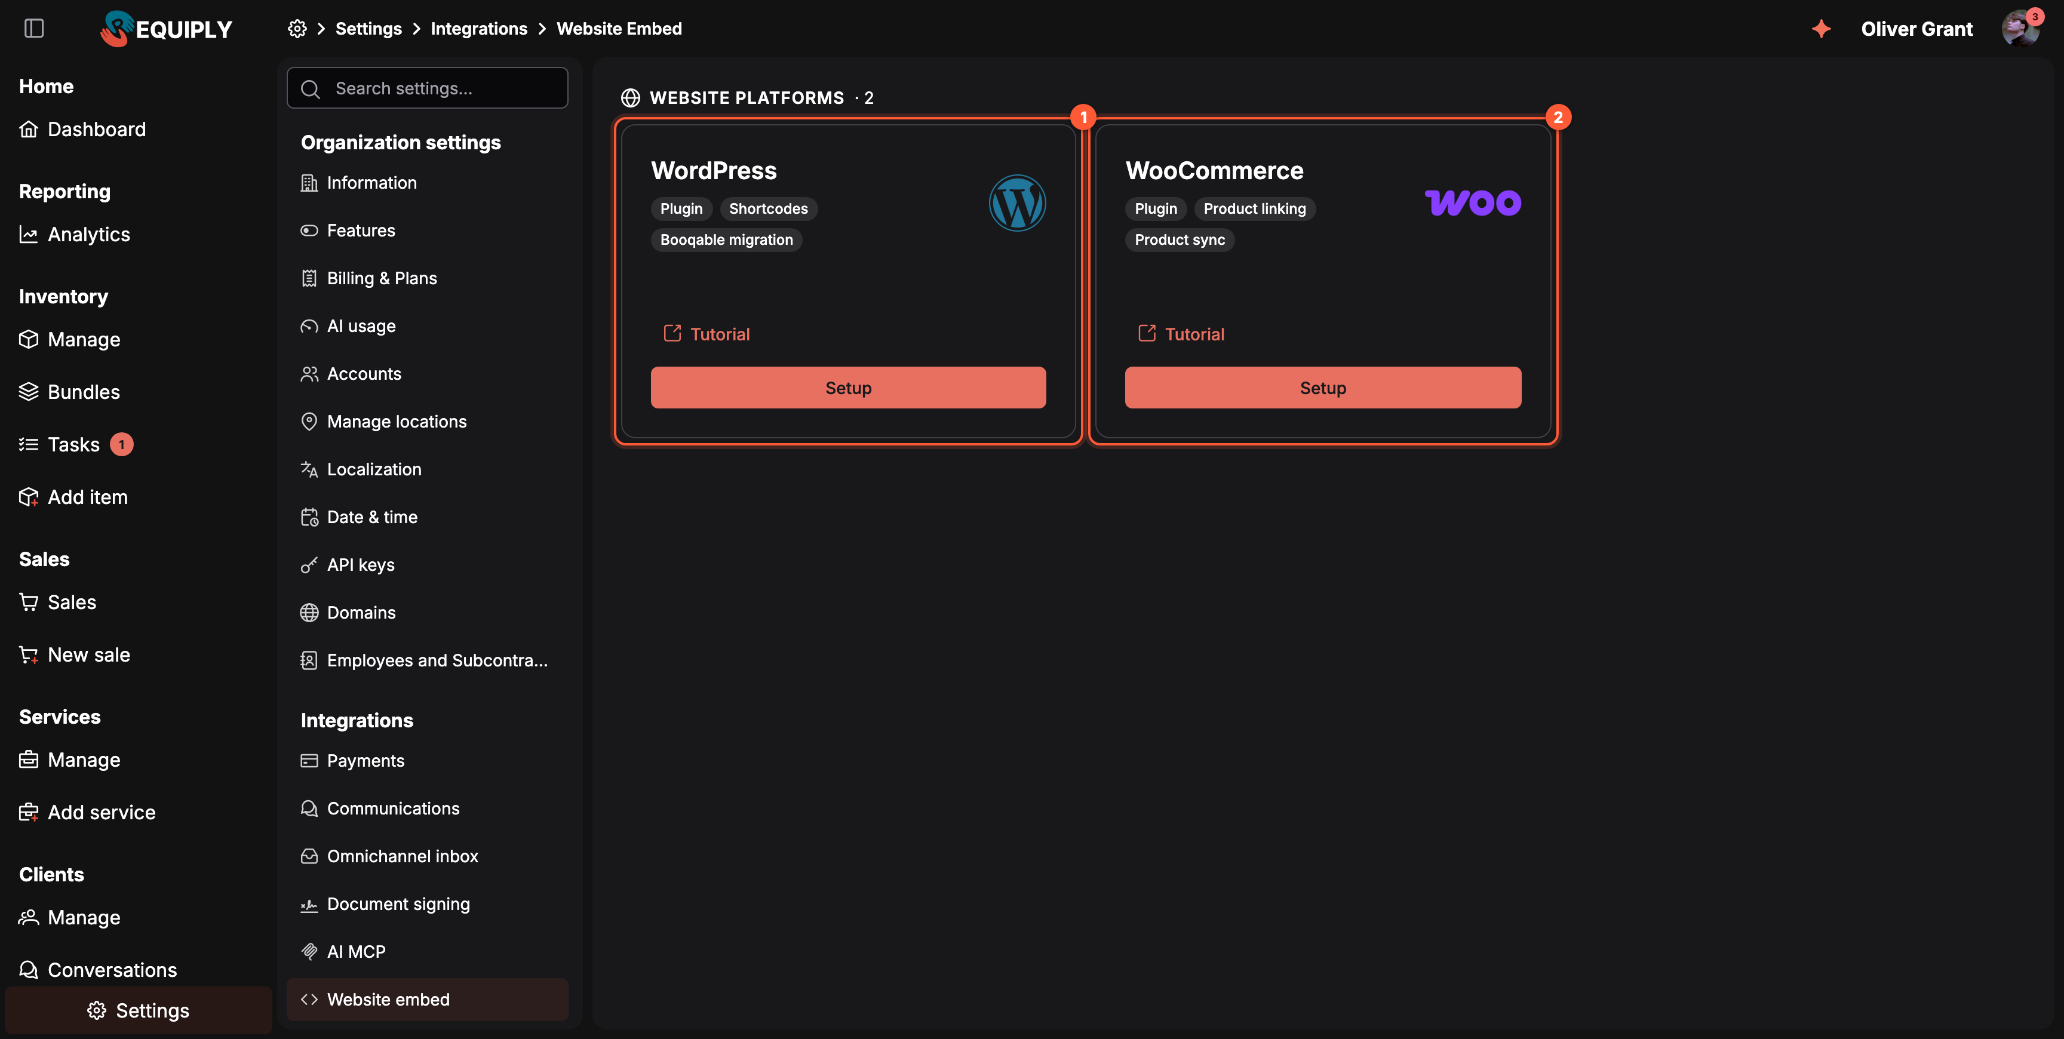This screenshot has width=2064, height=1039.
Task: Click the Services Manage briefcase icon
Action: click(29, 760)
